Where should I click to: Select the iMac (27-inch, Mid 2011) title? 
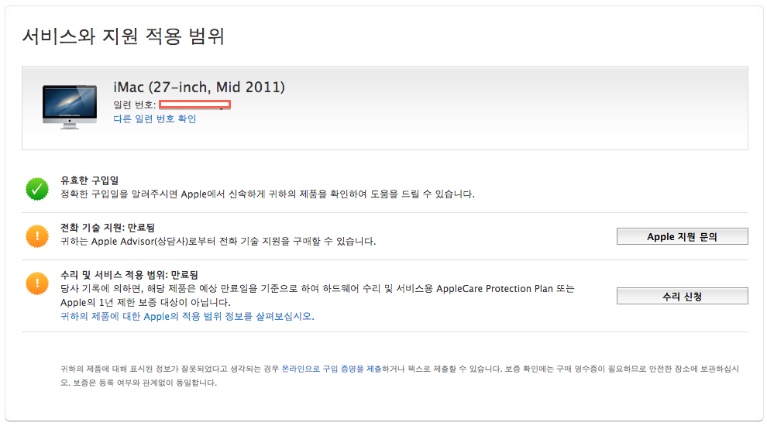click(x=199, y=87)
